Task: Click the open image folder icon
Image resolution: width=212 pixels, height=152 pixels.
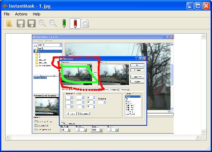Action: click(9, 24)
